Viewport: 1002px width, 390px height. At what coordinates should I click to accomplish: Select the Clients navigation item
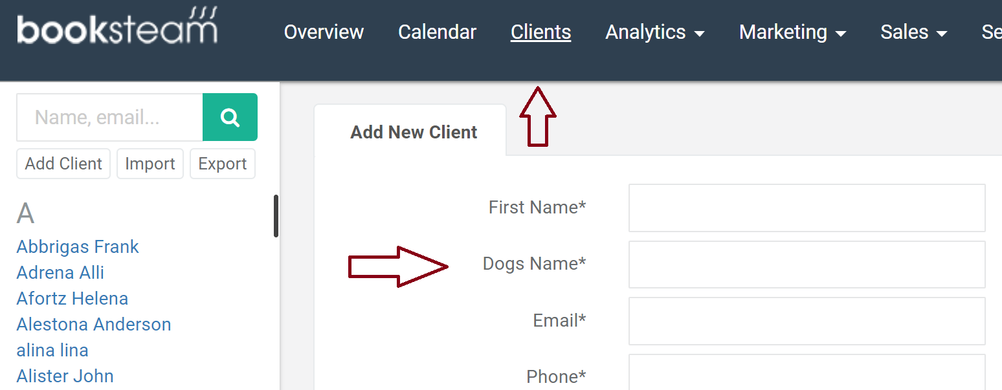540,32
